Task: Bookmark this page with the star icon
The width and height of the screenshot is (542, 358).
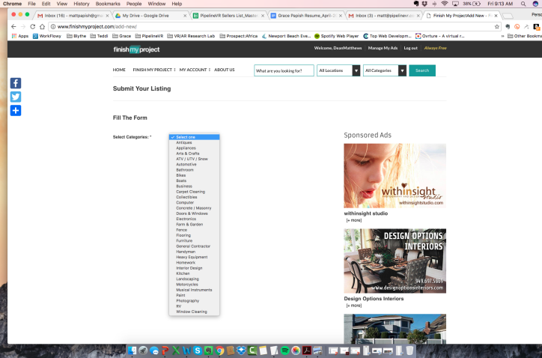Action: 498,26
